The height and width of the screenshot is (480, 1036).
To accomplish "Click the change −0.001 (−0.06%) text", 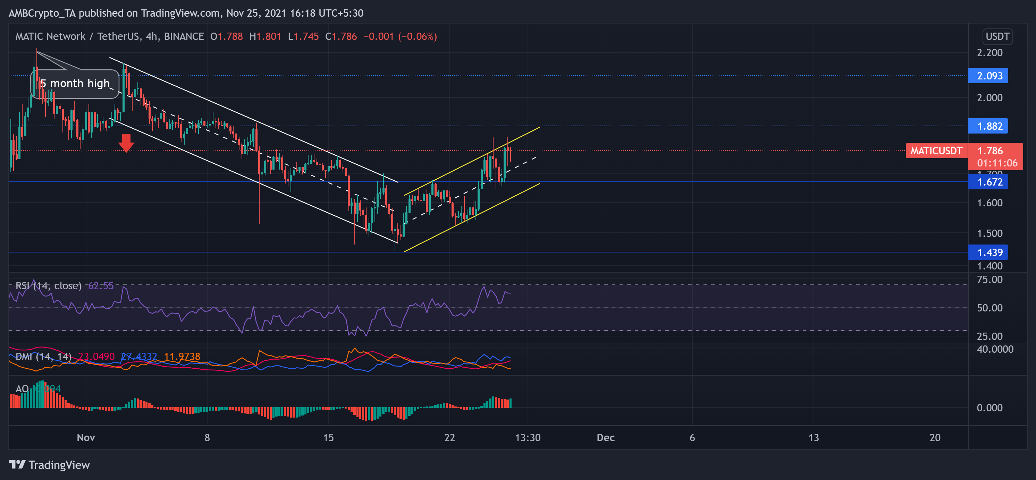I will click(x=400, y=36).
